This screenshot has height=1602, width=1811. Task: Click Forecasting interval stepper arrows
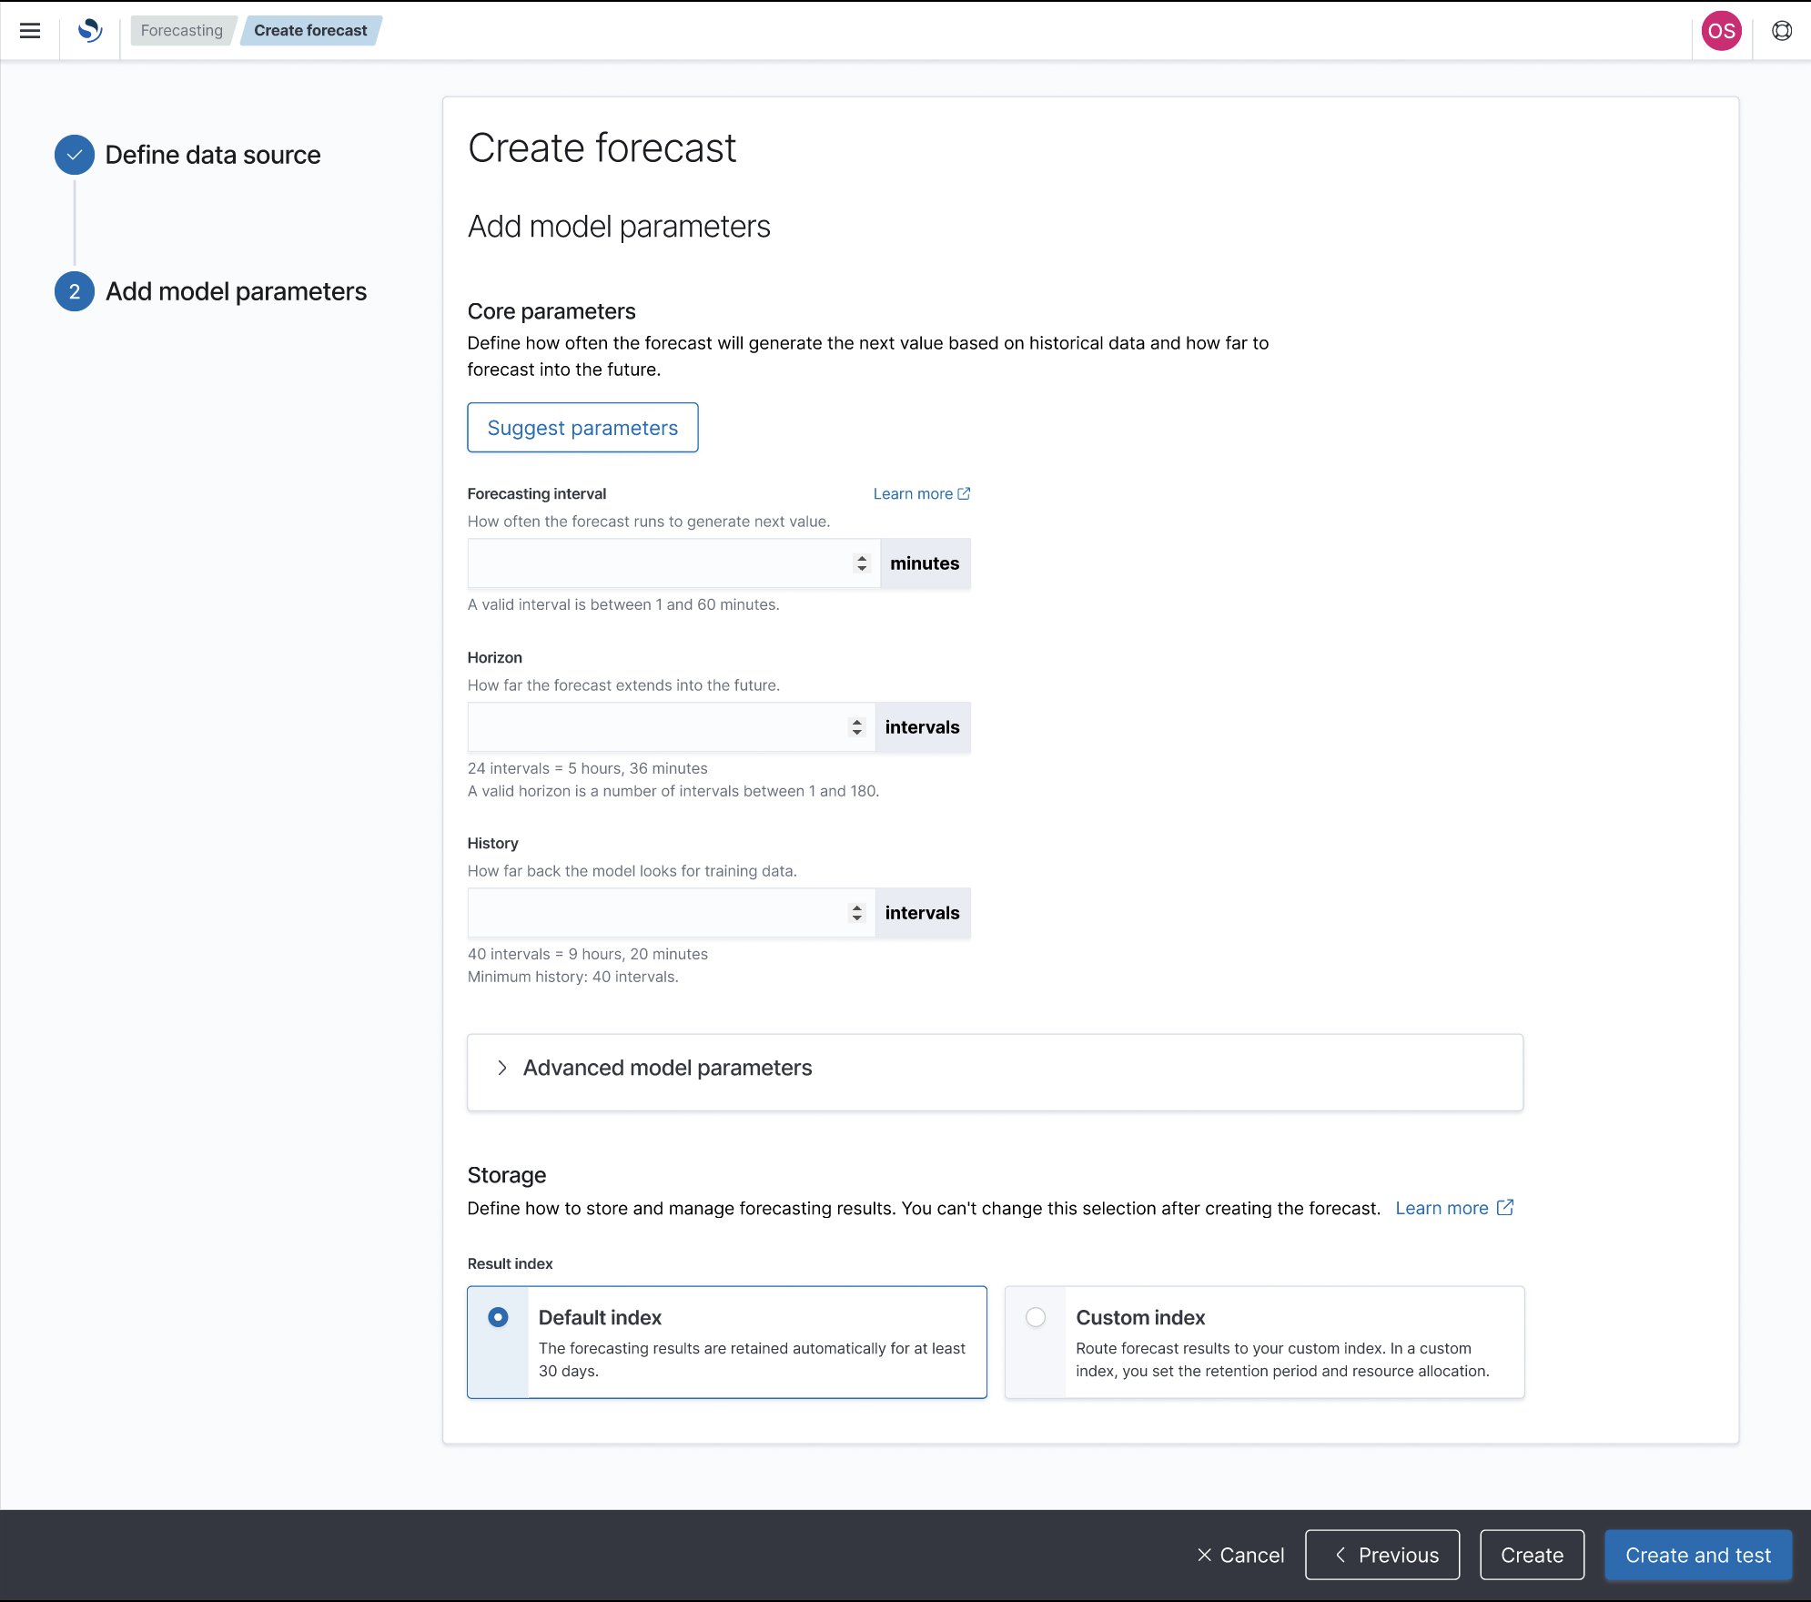pos(861,563)
